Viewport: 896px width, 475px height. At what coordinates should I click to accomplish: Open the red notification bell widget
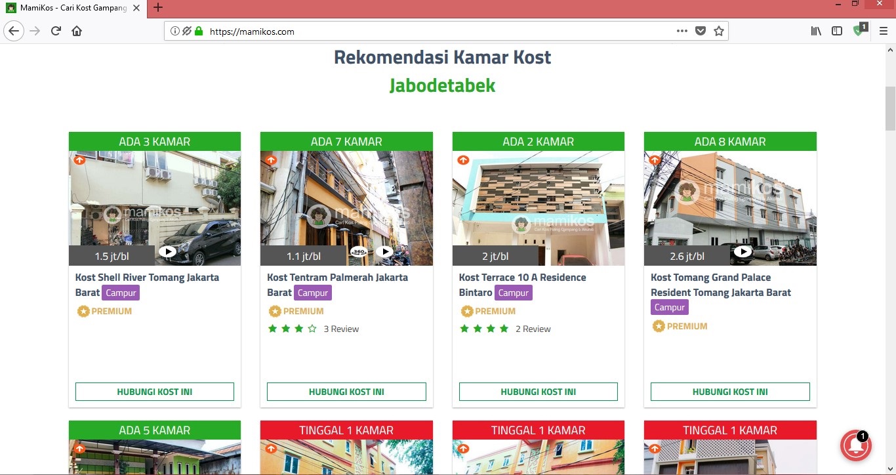coord(856,446)
